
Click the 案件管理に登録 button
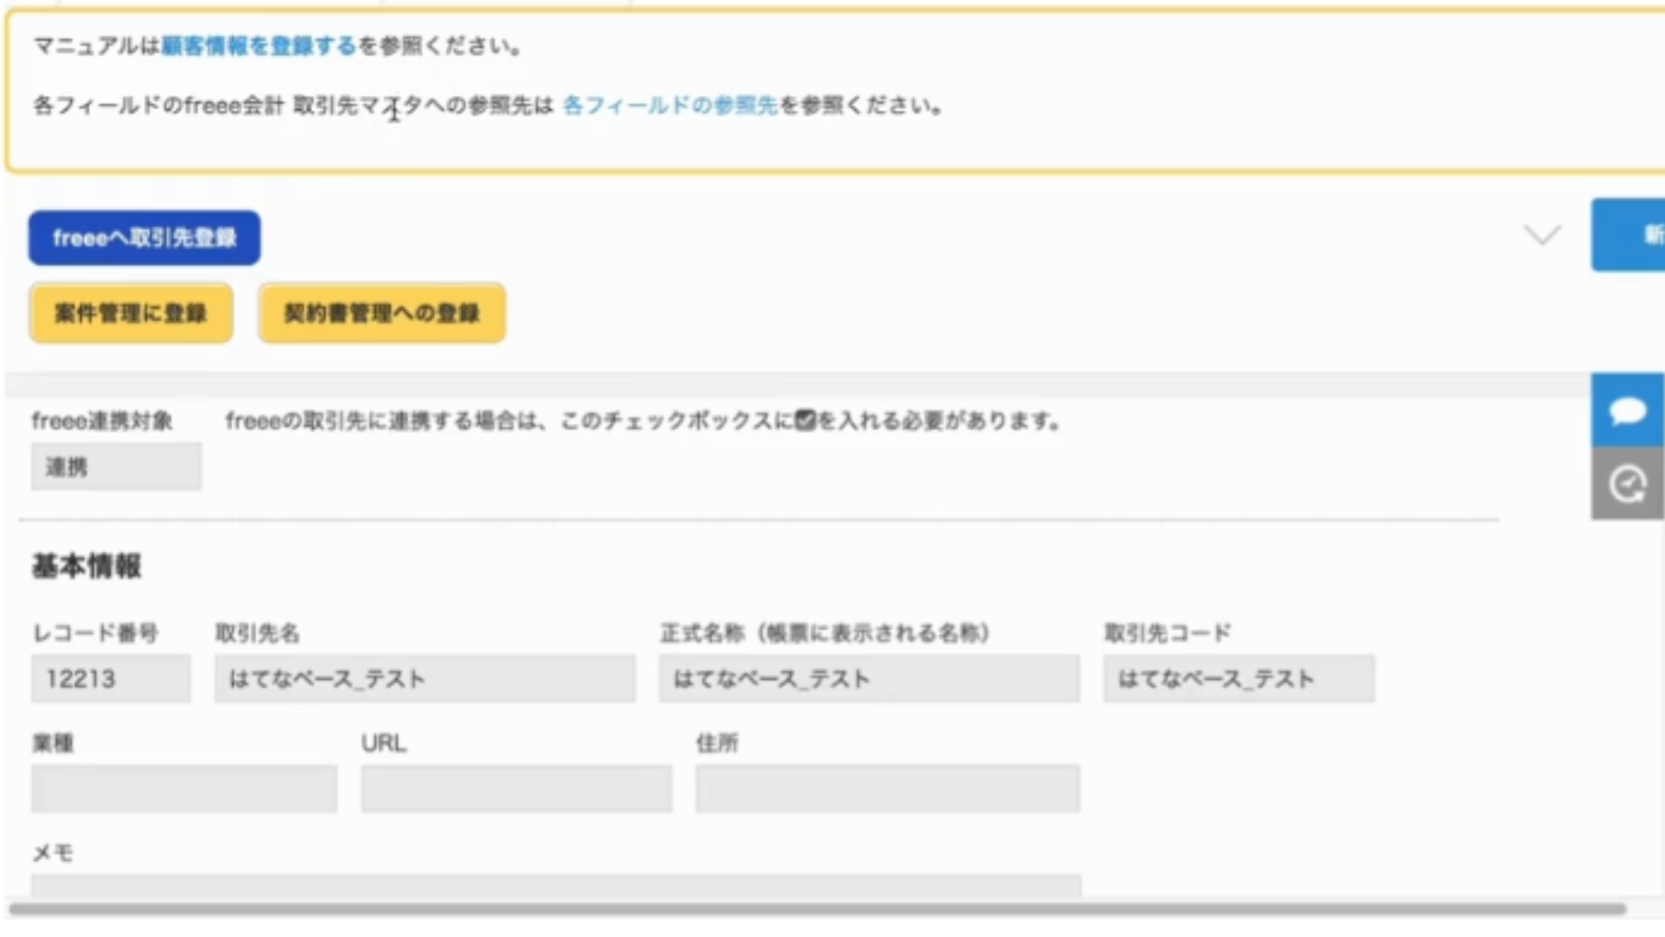coord(130,313)
